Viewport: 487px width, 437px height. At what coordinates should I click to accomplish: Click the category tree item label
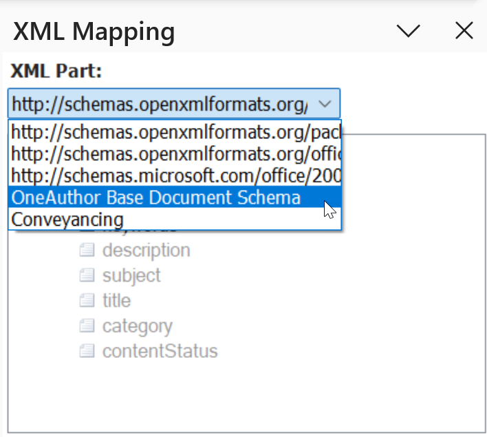tap(138, 326)
